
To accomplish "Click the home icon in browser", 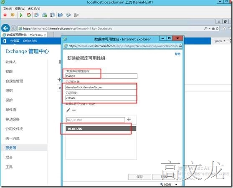I will [x=225, y=28].
